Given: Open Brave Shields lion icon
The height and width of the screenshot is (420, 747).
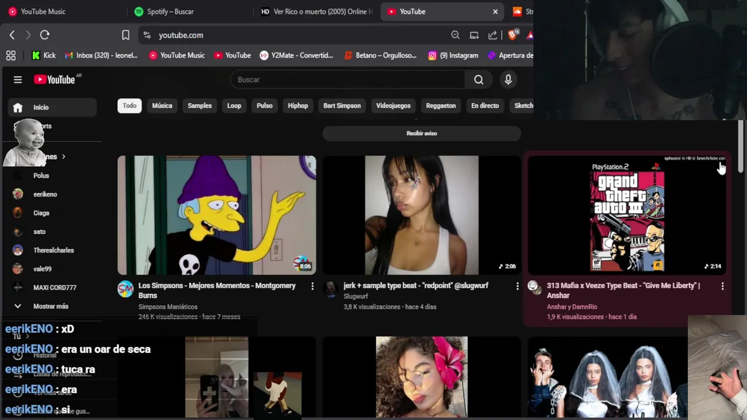Looking at the screenshot, I should pyautogui.click(x=513, y=35).
